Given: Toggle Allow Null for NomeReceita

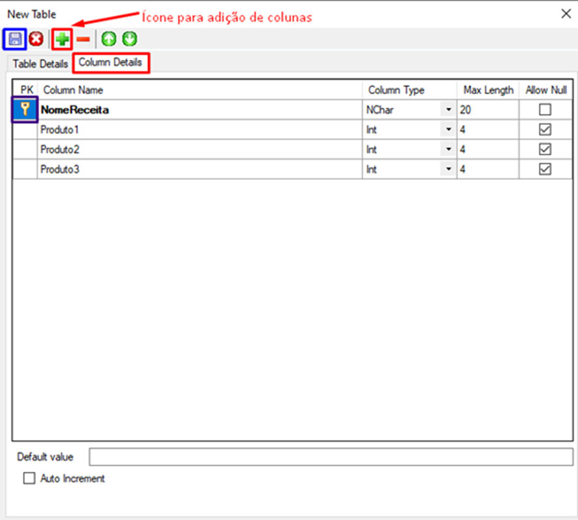Looking at the screenshot, I should (x=545, y=110).
